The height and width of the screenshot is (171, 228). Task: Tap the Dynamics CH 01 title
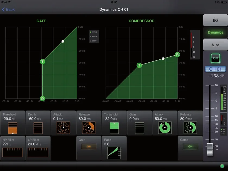114,9
